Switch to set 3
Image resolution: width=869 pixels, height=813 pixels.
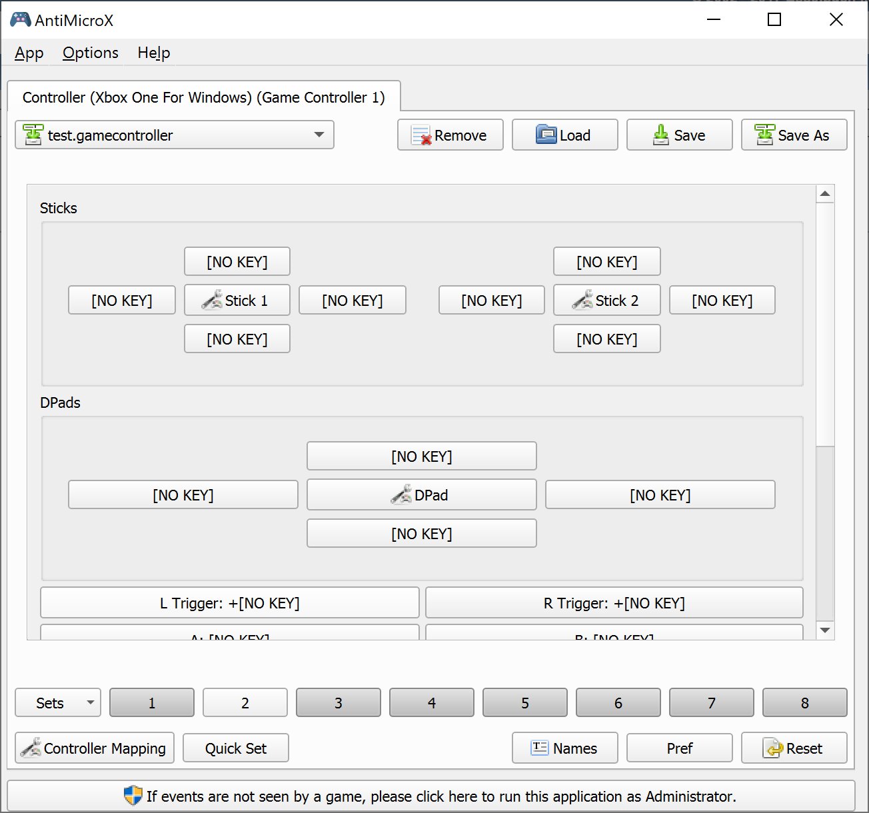pos(339,703)
